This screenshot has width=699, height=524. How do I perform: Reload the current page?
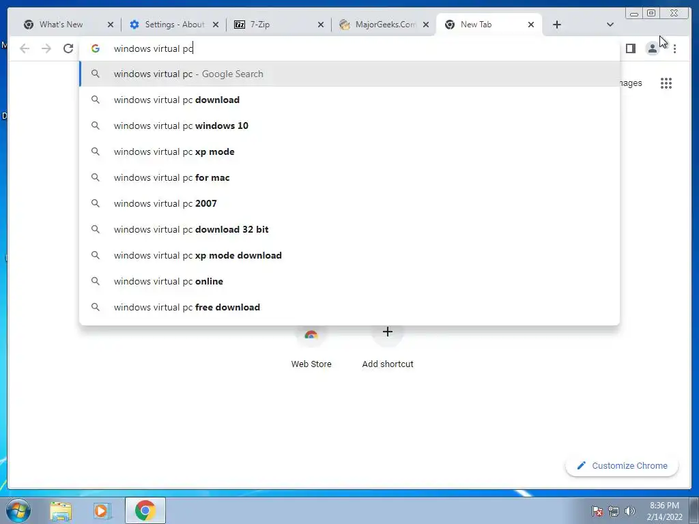pyautogui.click(x=68, y=48)
